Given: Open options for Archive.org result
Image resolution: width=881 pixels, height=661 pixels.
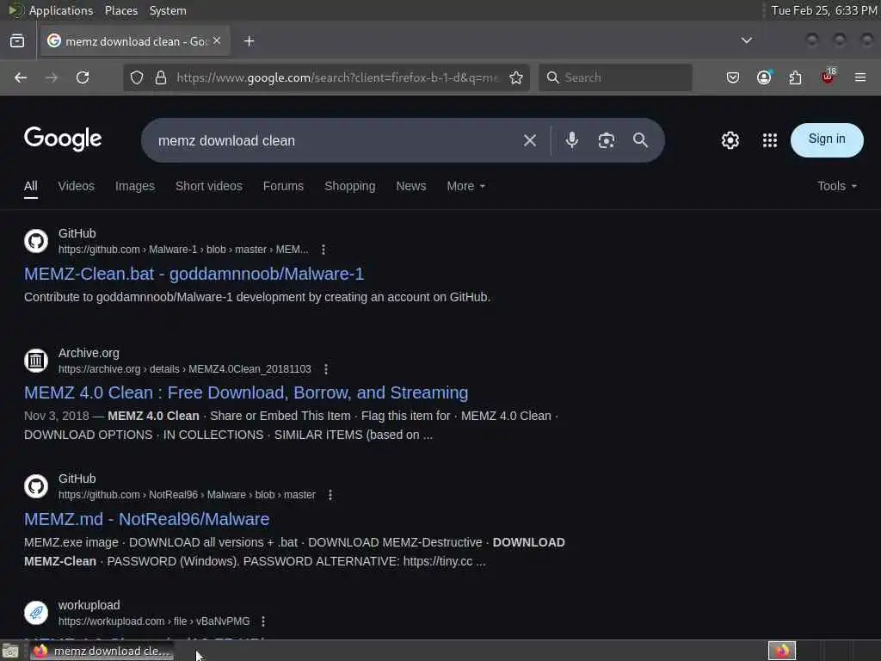Looking at the screenshot, I should click(326, 369).
